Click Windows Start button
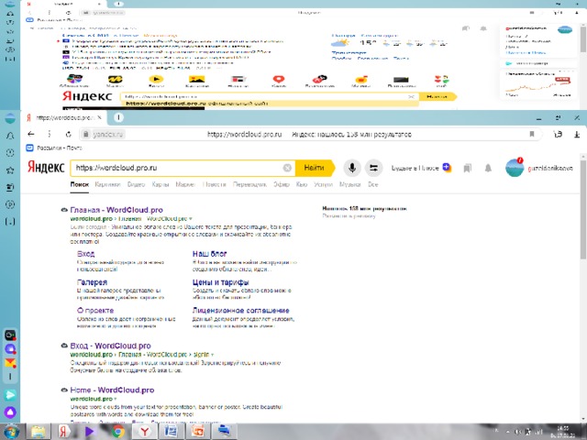 [10, 432]
